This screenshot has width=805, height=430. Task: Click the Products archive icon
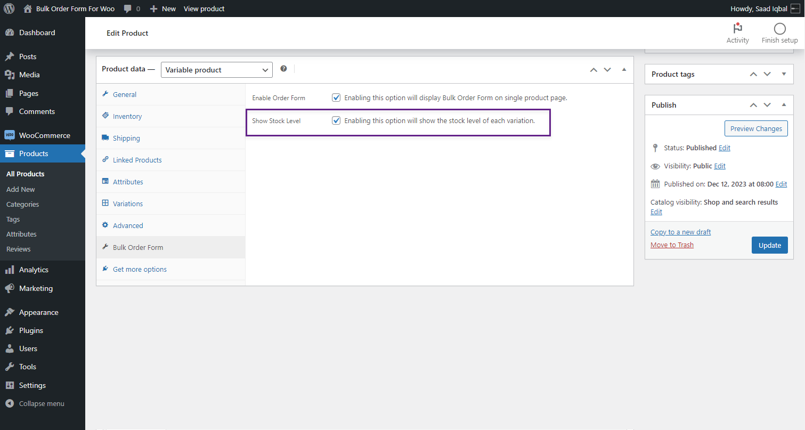[x=10, y=153]
